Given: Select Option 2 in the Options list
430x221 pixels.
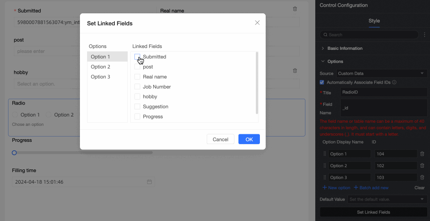Looking at the screenshot, I should tap(100, 67).
